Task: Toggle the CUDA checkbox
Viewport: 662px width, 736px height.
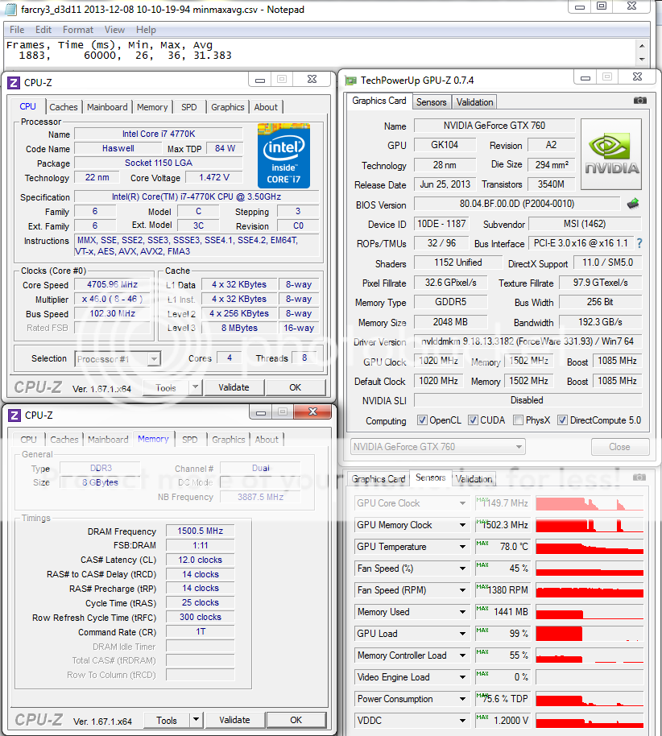Action: coord(473,420)
